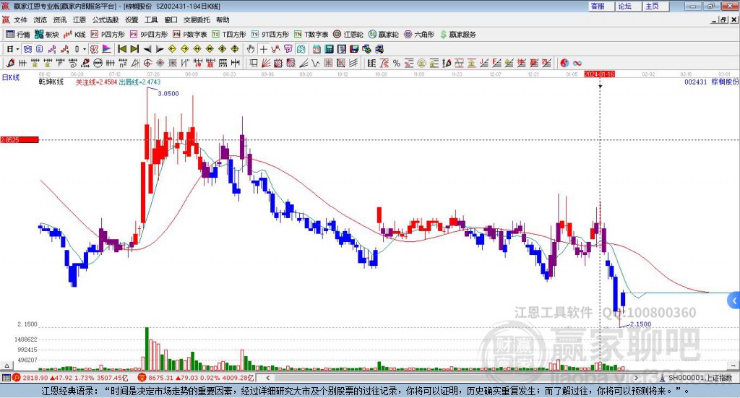The width and height of the screenshot is (740, 398).
Task: Select the zigzag wave line tool
Action: pos(315,63)
